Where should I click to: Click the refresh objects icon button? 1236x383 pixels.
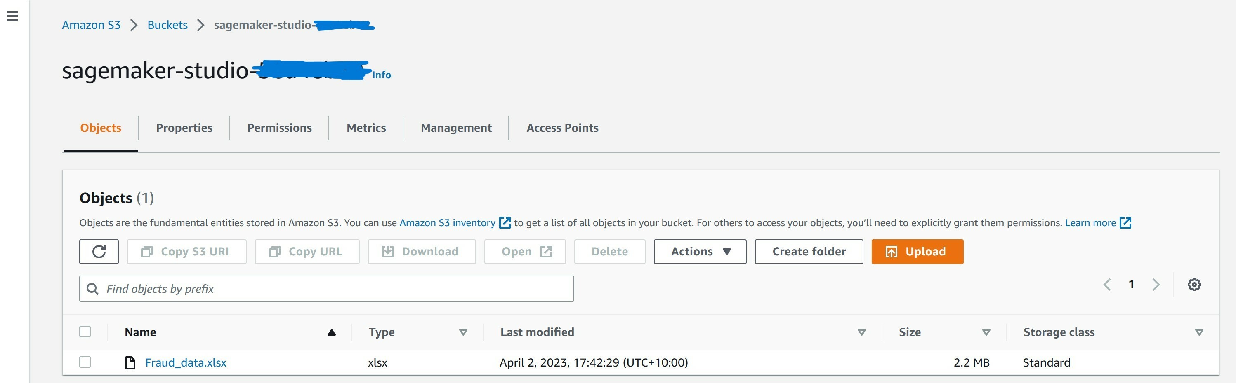(x=99, y=251)
